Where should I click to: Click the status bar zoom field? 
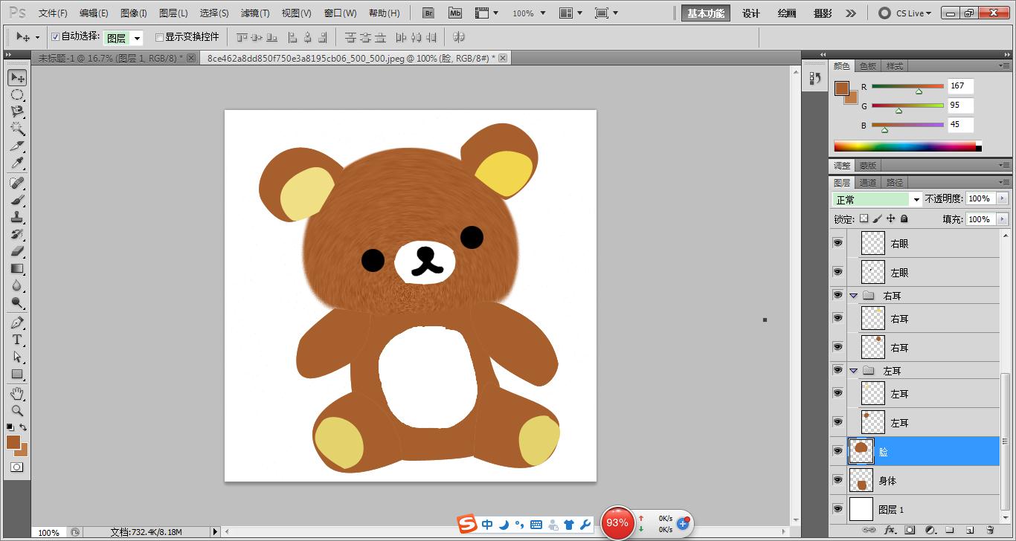49,532
